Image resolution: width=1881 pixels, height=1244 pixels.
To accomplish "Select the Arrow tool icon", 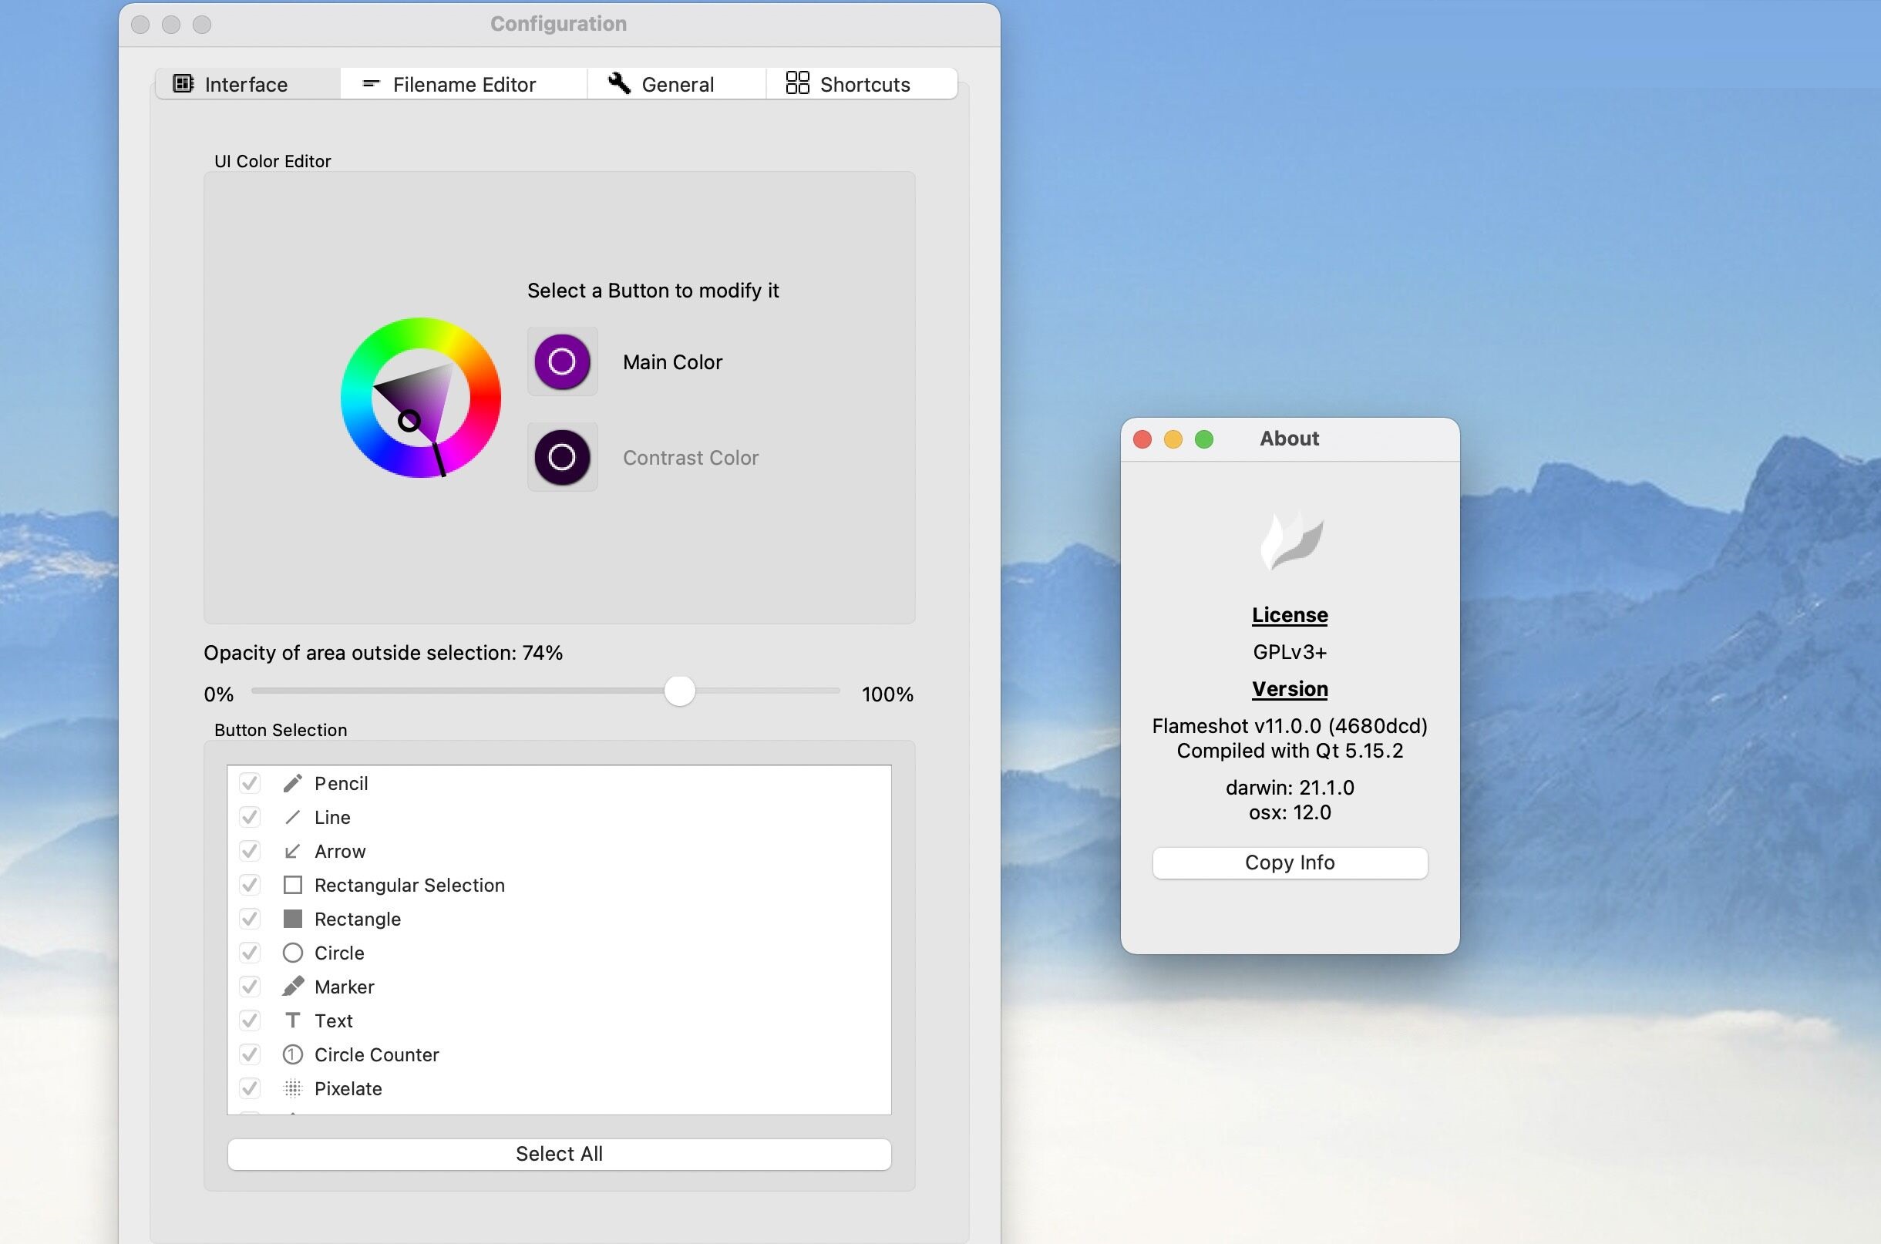I will tap(291, 851).
